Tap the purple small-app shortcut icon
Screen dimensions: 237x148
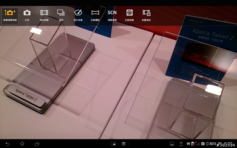coord(124,144)
